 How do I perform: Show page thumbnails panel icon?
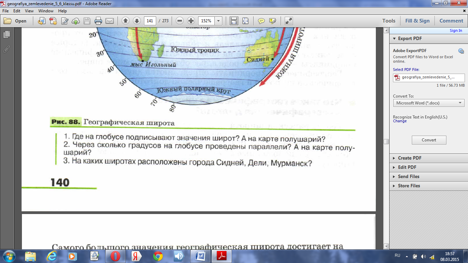tap(6, 35)
